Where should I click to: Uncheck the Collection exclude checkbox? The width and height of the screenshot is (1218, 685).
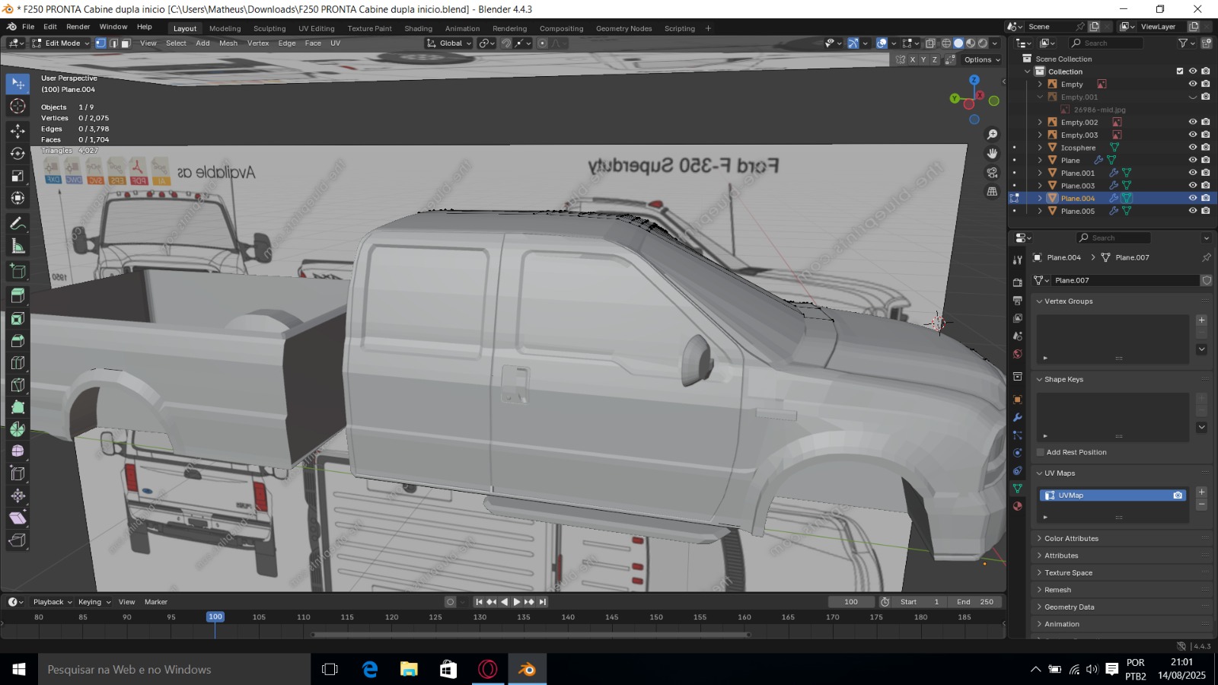[x=1180, y=72]
